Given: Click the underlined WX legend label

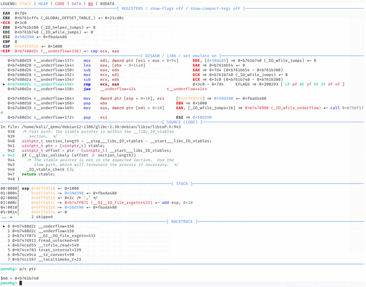Looking at the screenshot, I should 91,4.
